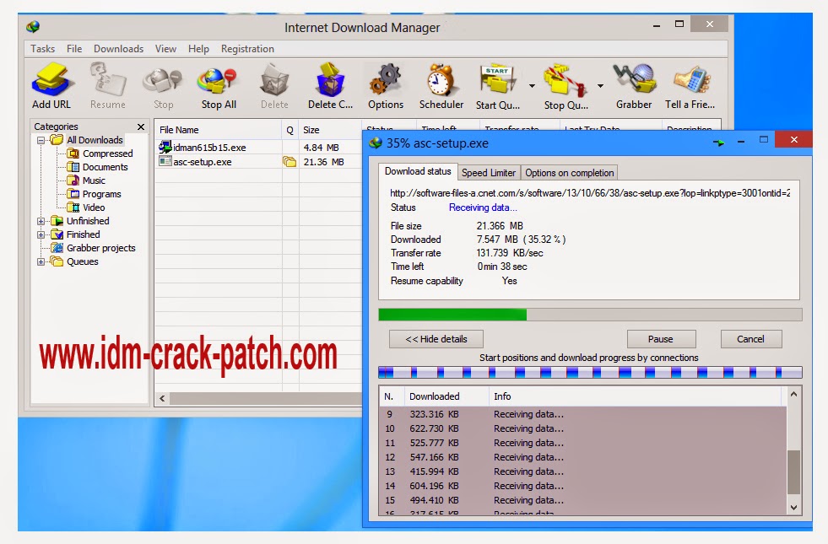Select the Programs category

pos(102,194)
